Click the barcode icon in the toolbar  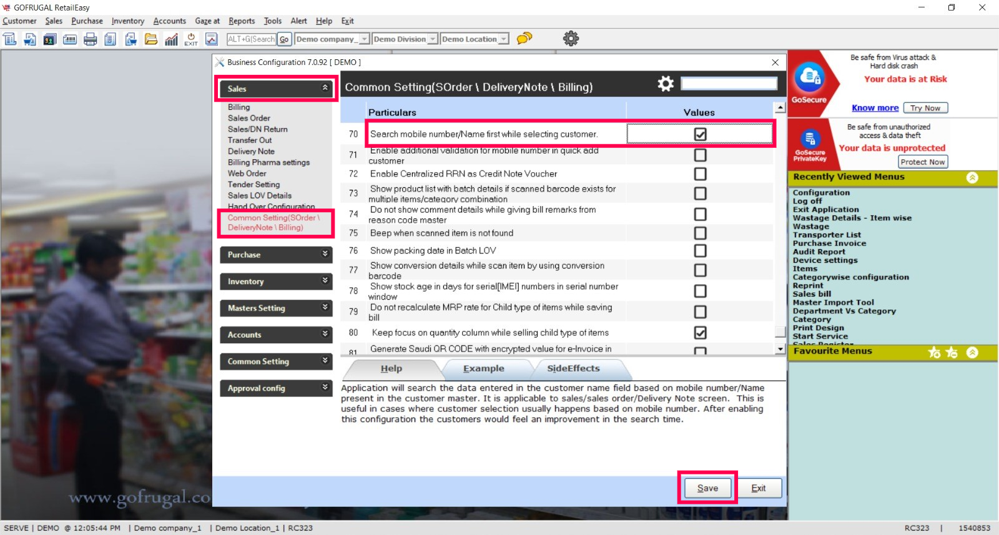click(70, 39)
